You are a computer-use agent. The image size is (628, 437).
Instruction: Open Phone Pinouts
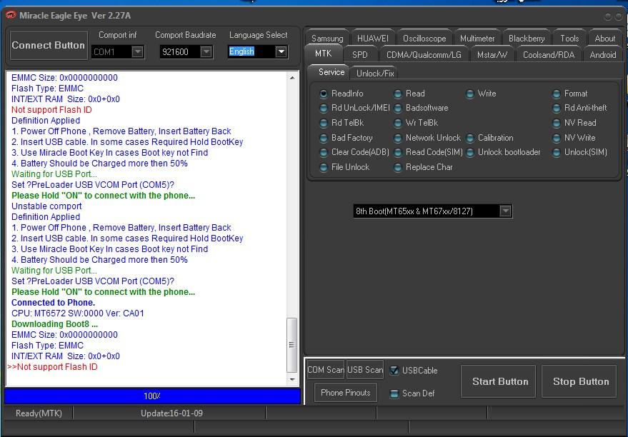(345, 393)
